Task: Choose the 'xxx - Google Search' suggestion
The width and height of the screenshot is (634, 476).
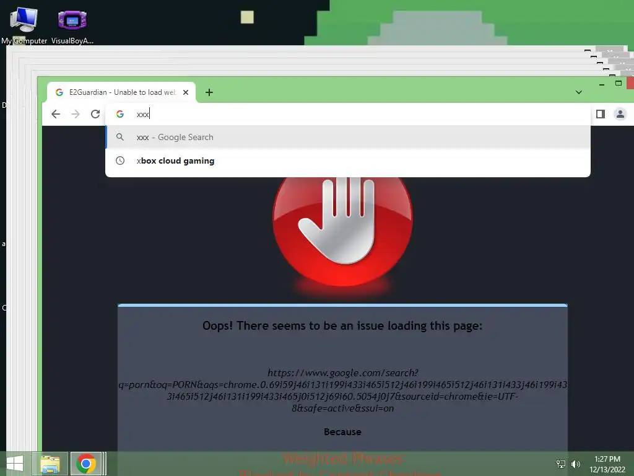Action: click(348, 137)
